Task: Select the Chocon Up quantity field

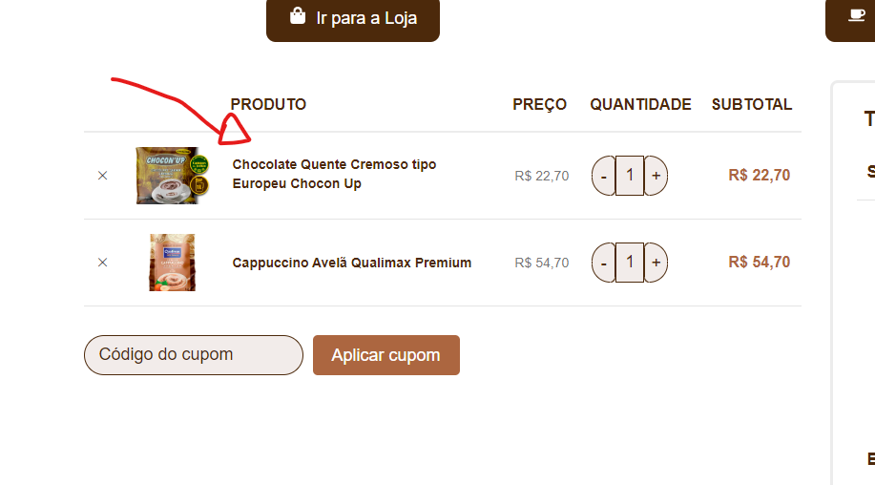Action: click(630, 176)
